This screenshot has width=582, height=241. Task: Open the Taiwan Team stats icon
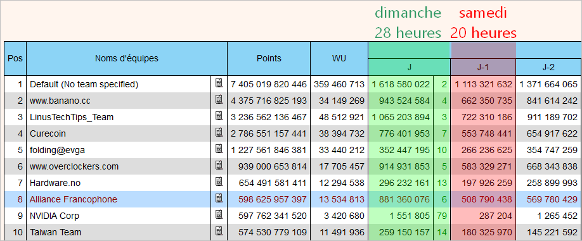click(x=219, y=232)
